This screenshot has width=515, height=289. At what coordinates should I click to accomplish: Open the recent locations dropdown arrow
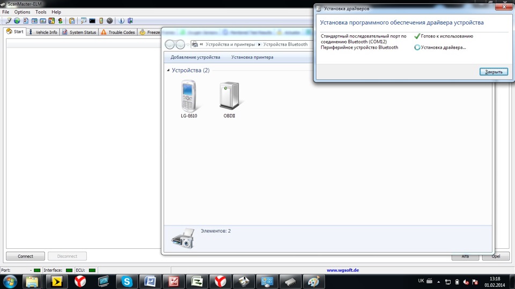pyautogui.click(x=188, y=44)
